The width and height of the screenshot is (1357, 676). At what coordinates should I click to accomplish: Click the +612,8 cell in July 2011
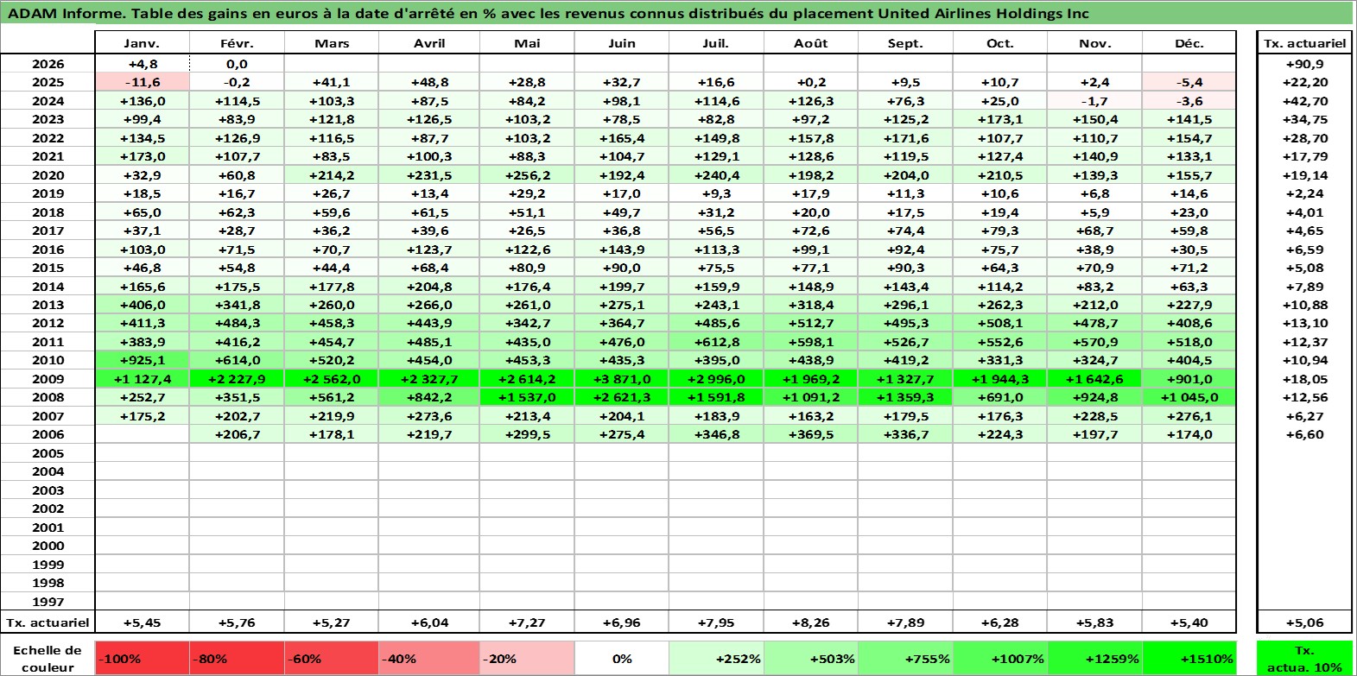pyautogui.click(x=715, y=342)
